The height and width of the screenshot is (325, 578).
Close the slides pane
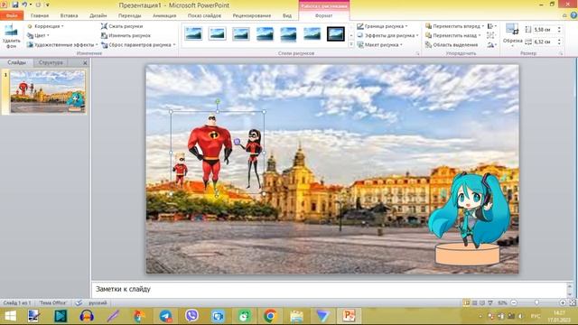coord(85,62)
